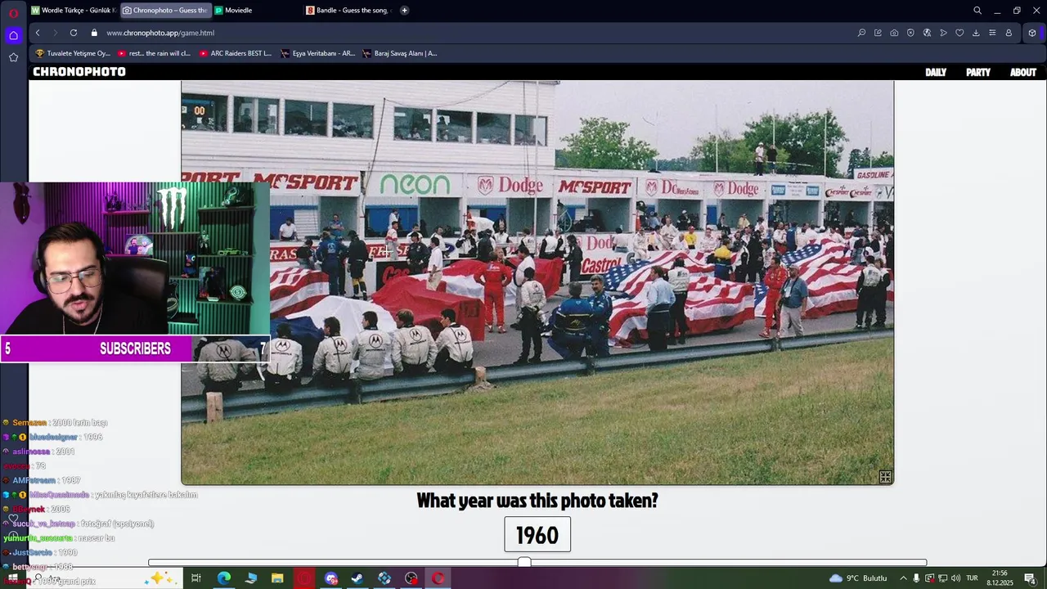Screen dimensions: 1047x589
Task: Open a new browser tab
Action: 404,11
